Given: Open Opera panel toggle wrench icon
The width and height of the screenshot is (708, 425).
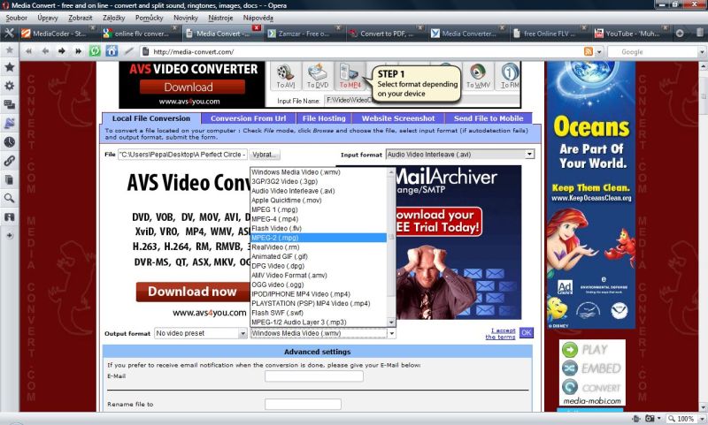Looking at the screenshot, I should coord(9,33).
